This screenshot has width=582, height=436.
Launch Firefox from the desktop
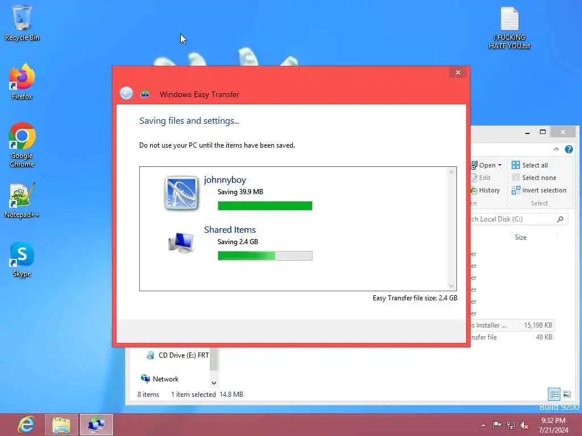tap(22, 82)
